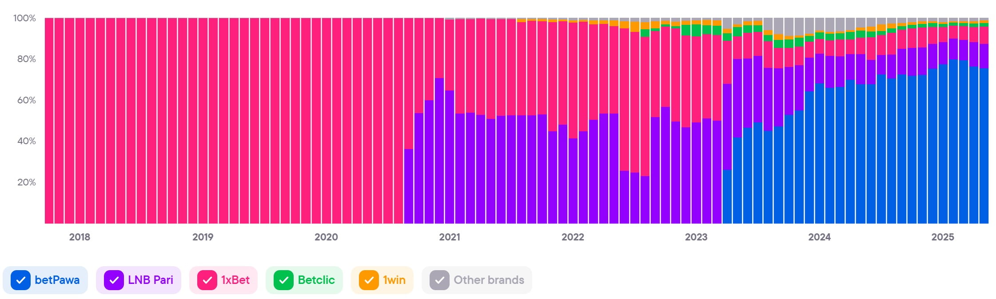Select the 1xBet legend text
The height and width of the screenshot is (299, 996).
[235, 280]
